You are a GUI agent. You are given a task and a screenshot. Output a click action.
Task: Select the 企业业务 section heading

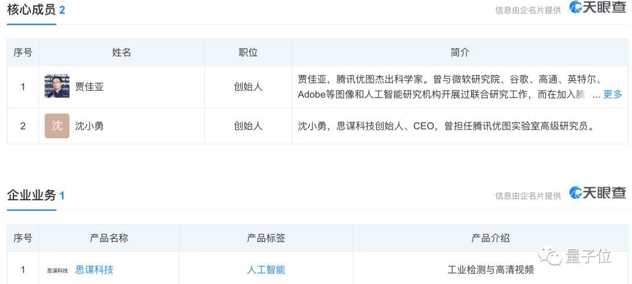pos(31,195)
